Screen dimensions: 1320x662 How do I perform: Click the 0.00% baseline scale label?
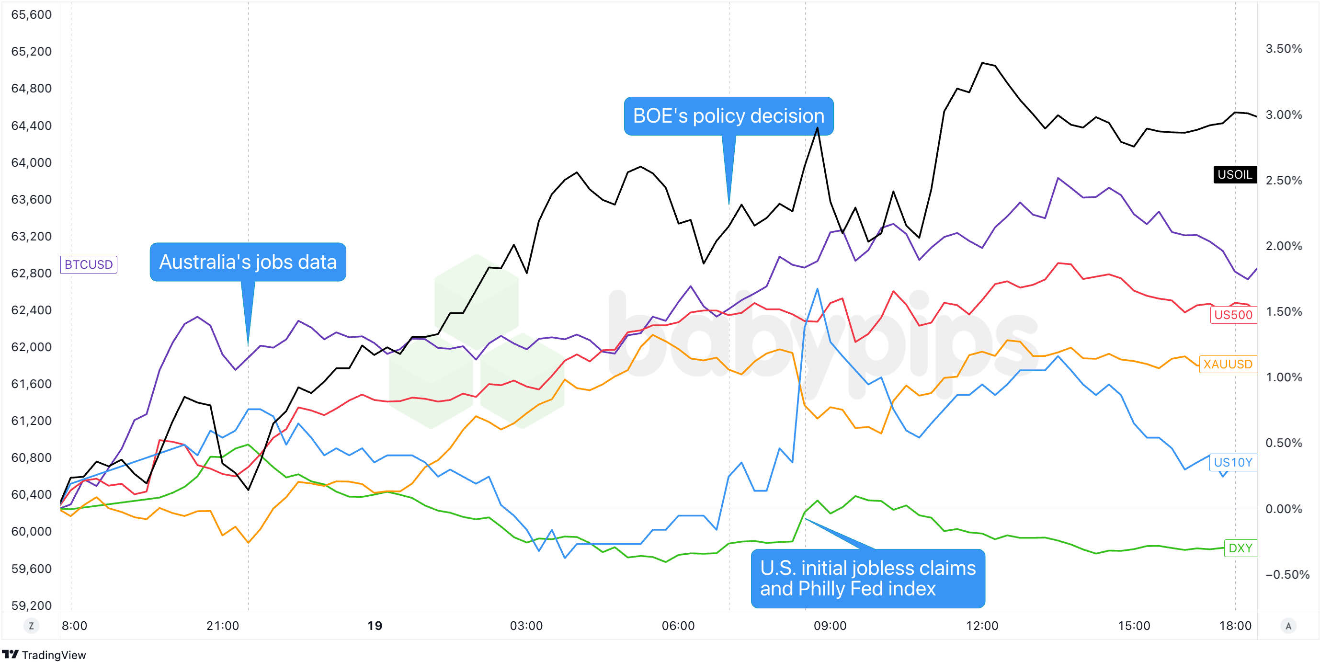pos(1284,509)
